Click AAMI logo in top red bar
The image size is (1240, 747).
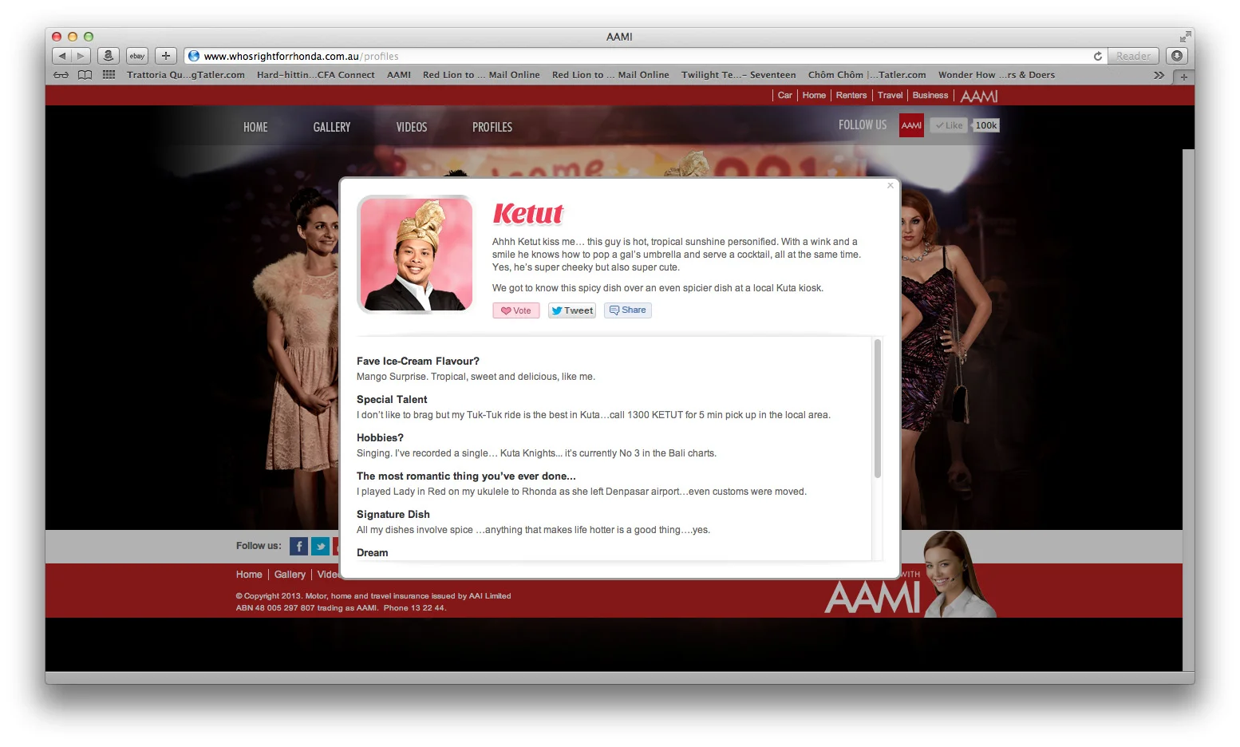(979, 96)
